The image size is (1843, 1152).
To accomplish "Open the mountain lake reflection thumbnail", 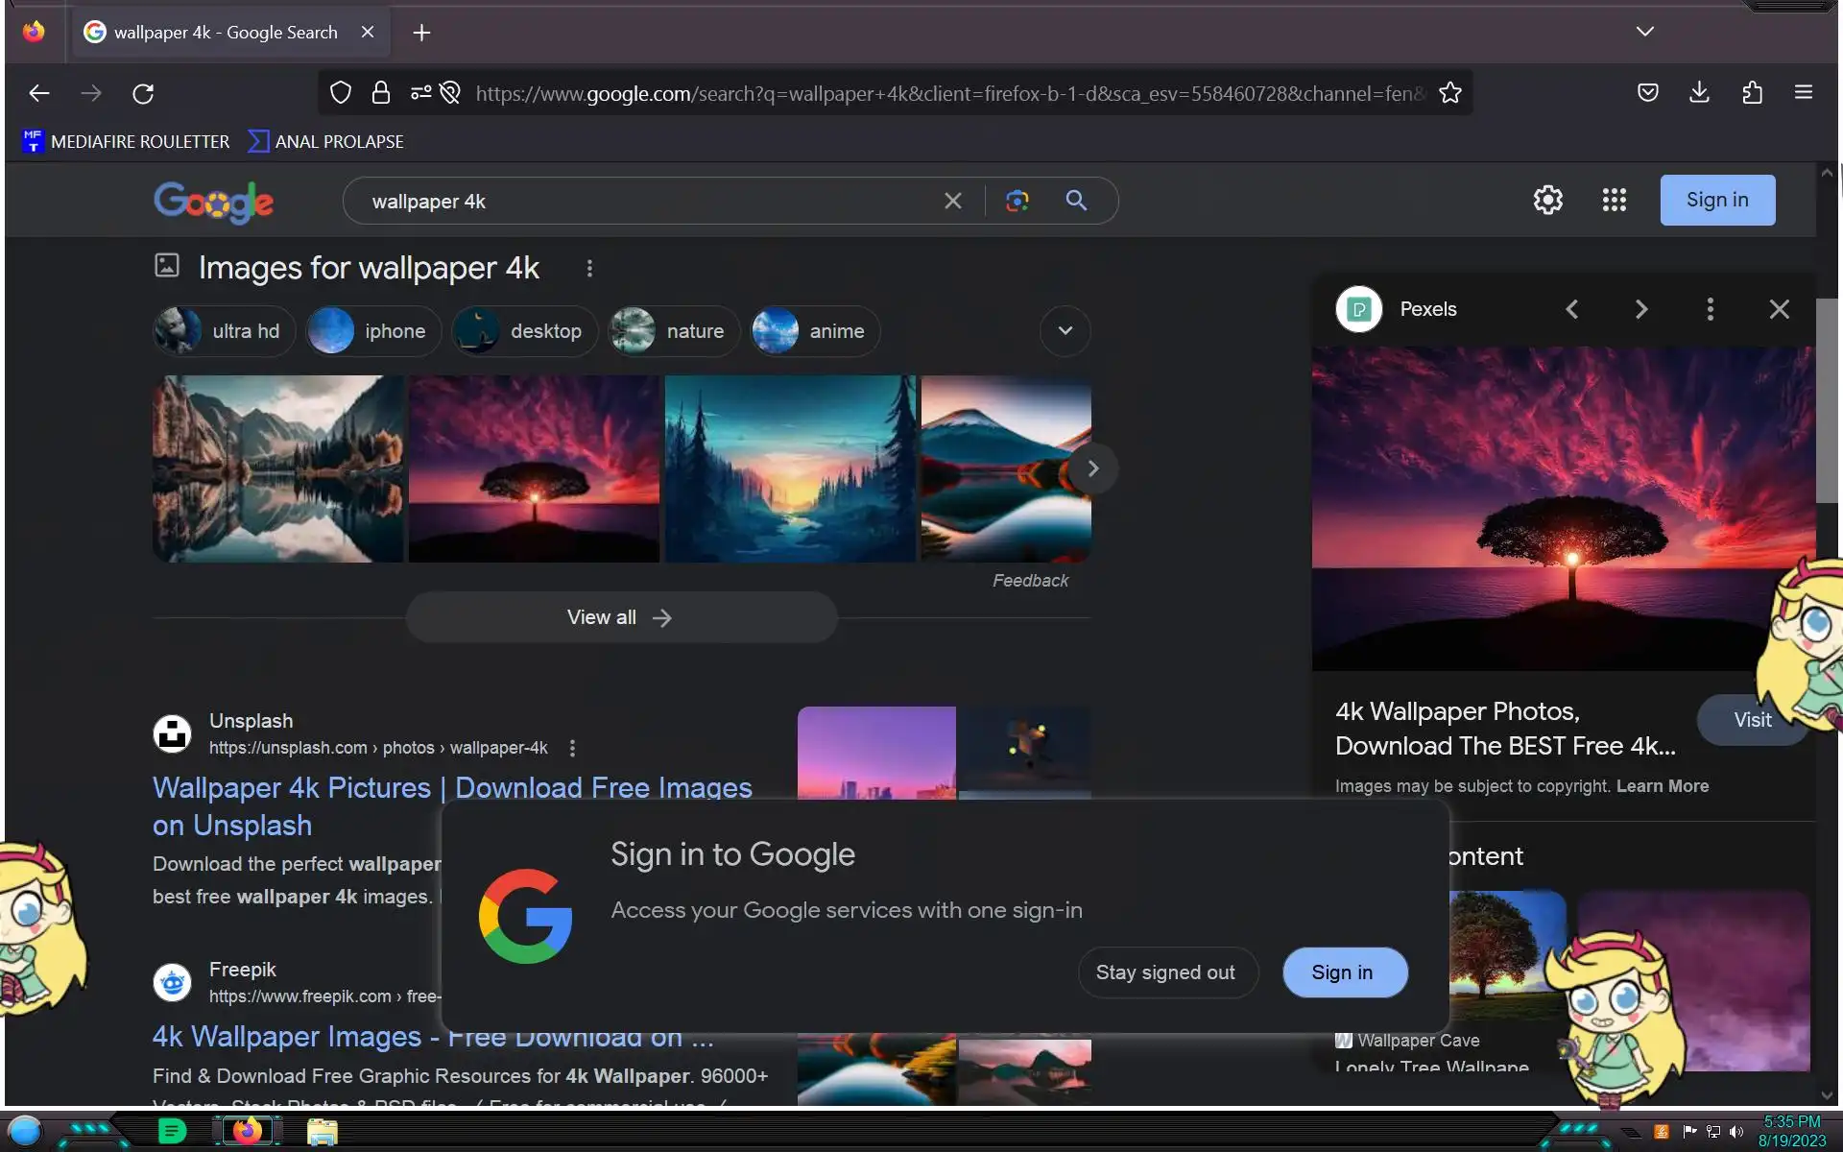I will coord(277,468).
